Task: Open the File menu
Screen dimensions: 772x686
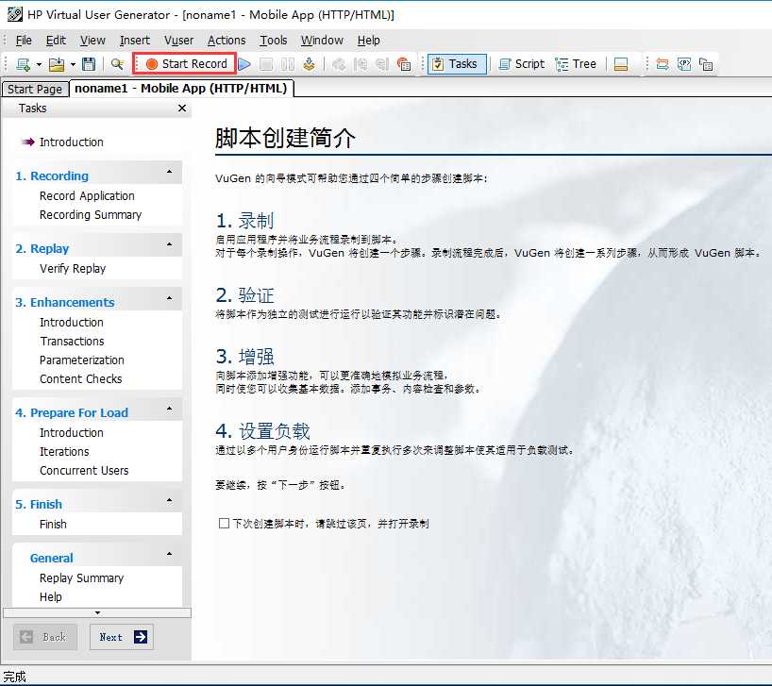Action: (24, 41)
